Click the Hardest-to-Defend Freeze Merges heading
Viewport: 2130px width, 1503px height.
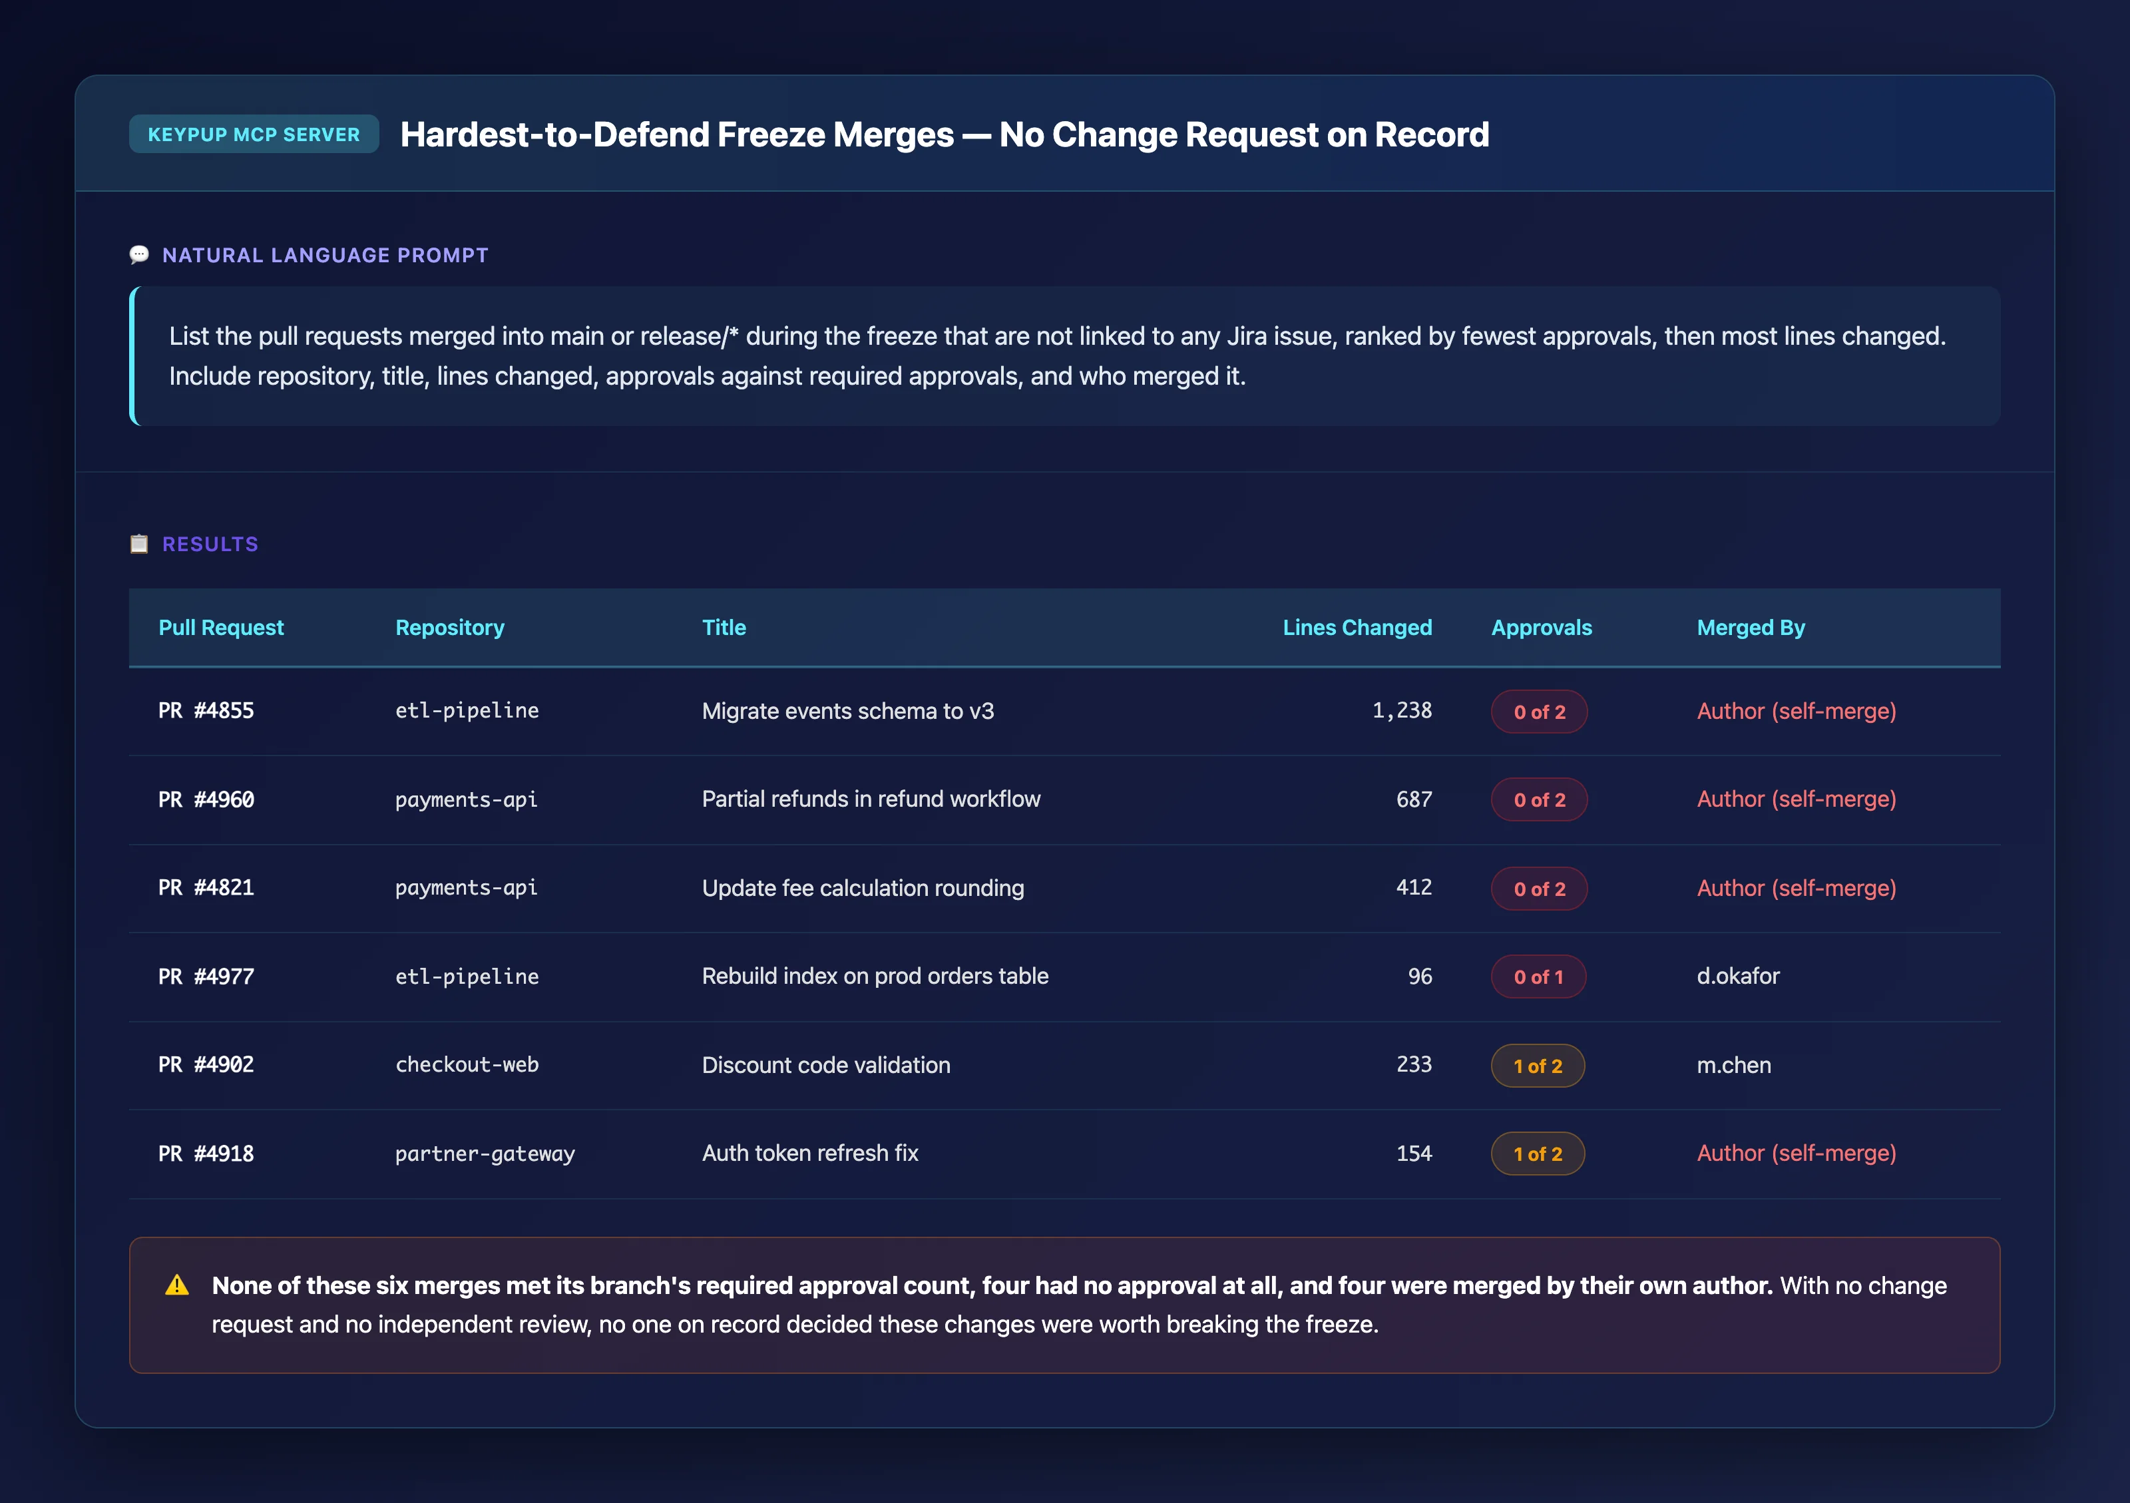click(945, 134)
